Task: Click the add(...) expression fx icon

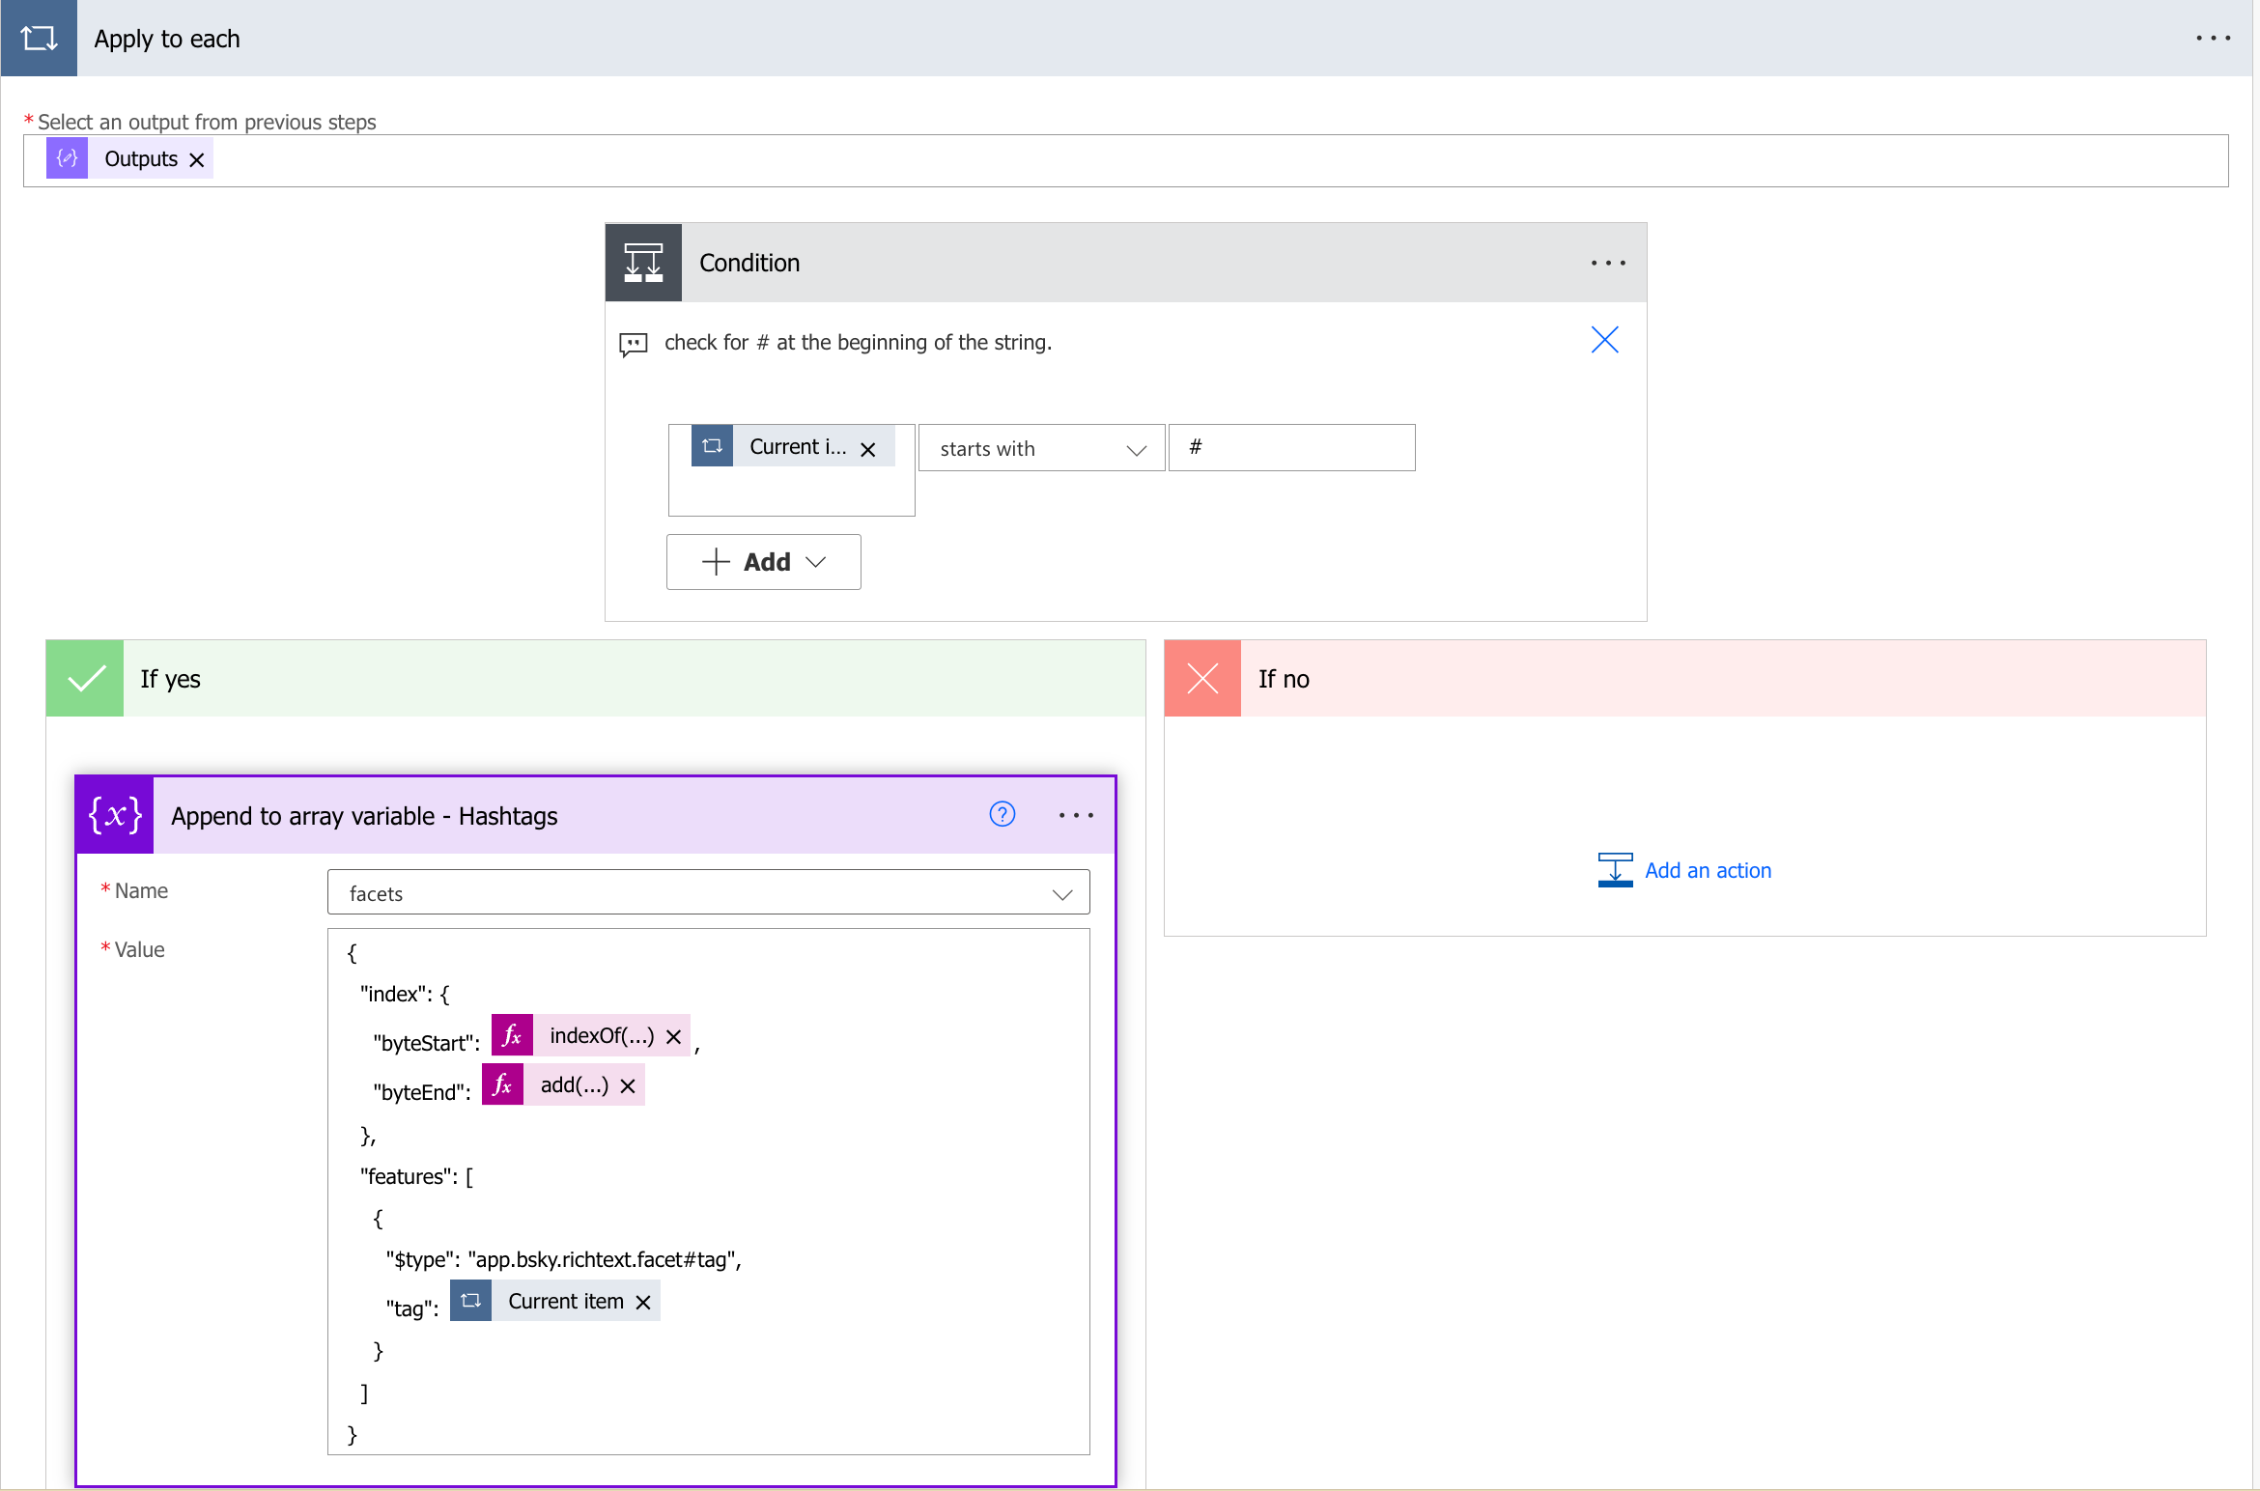Action: tap(502, 1085)
